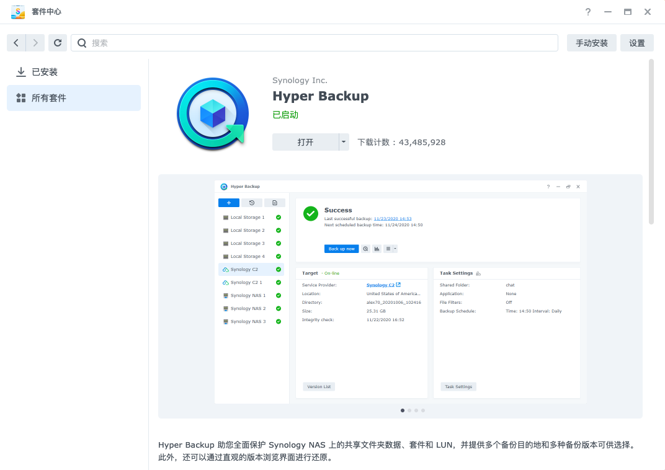The image size is (665, 470).
Task: Show the fourth screenshot page dot
Action: [x=423, y=410]
